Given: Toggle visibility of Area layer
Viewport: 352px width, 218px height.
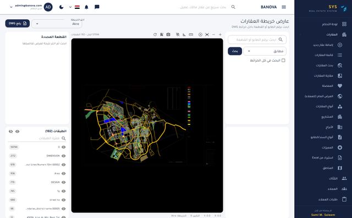Looking at the screenshot, I should [x=64, y=173].
